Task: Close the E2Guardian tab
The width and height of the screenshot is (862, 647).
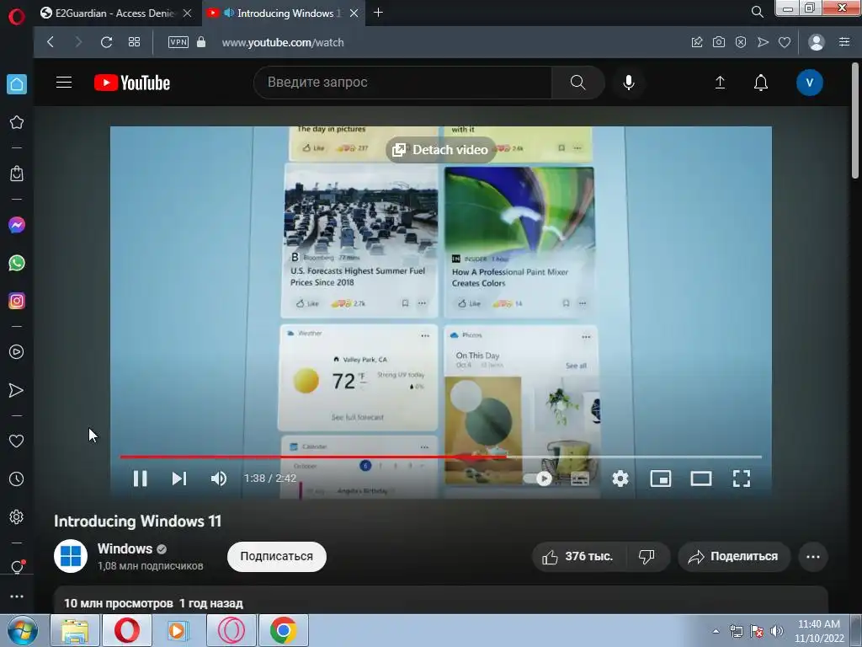Action: click(188, 13)
